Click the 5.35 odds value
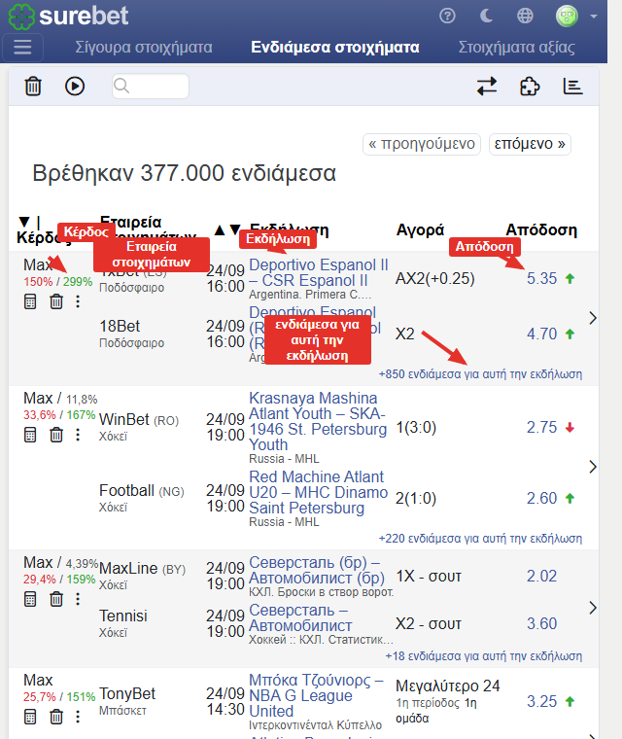Viewport: 622px width, 739px height. click(541, 278)
